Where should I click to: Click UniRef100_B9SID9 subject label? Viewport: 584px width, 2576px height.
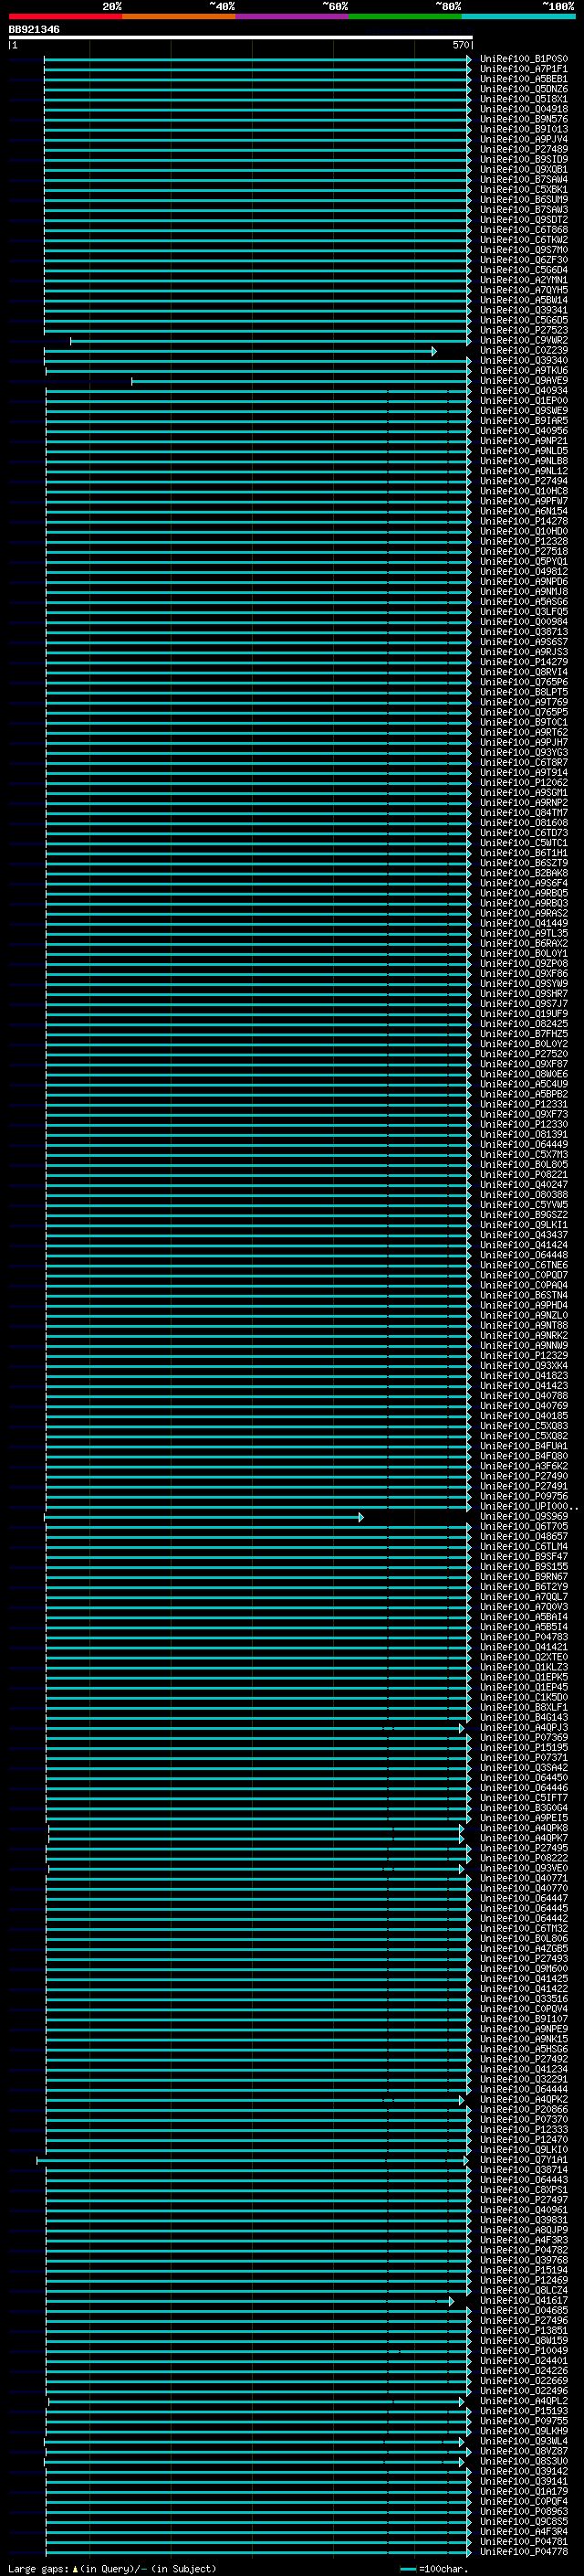pyautogui.click(x=523, y=159)
